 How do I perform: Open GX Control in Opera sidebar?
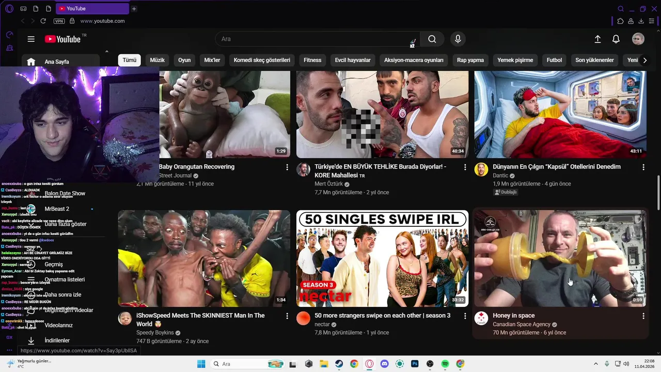coord(9,35)
